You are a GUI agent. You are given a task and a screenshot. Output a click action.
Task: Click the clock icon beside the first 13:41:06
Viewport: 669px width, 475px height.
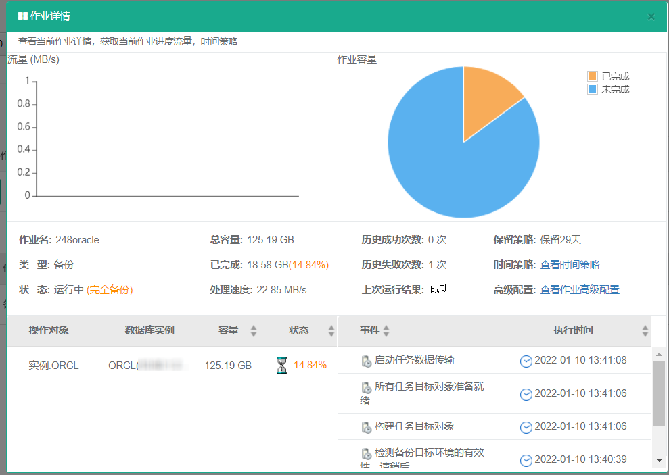[x=526, y=394]
